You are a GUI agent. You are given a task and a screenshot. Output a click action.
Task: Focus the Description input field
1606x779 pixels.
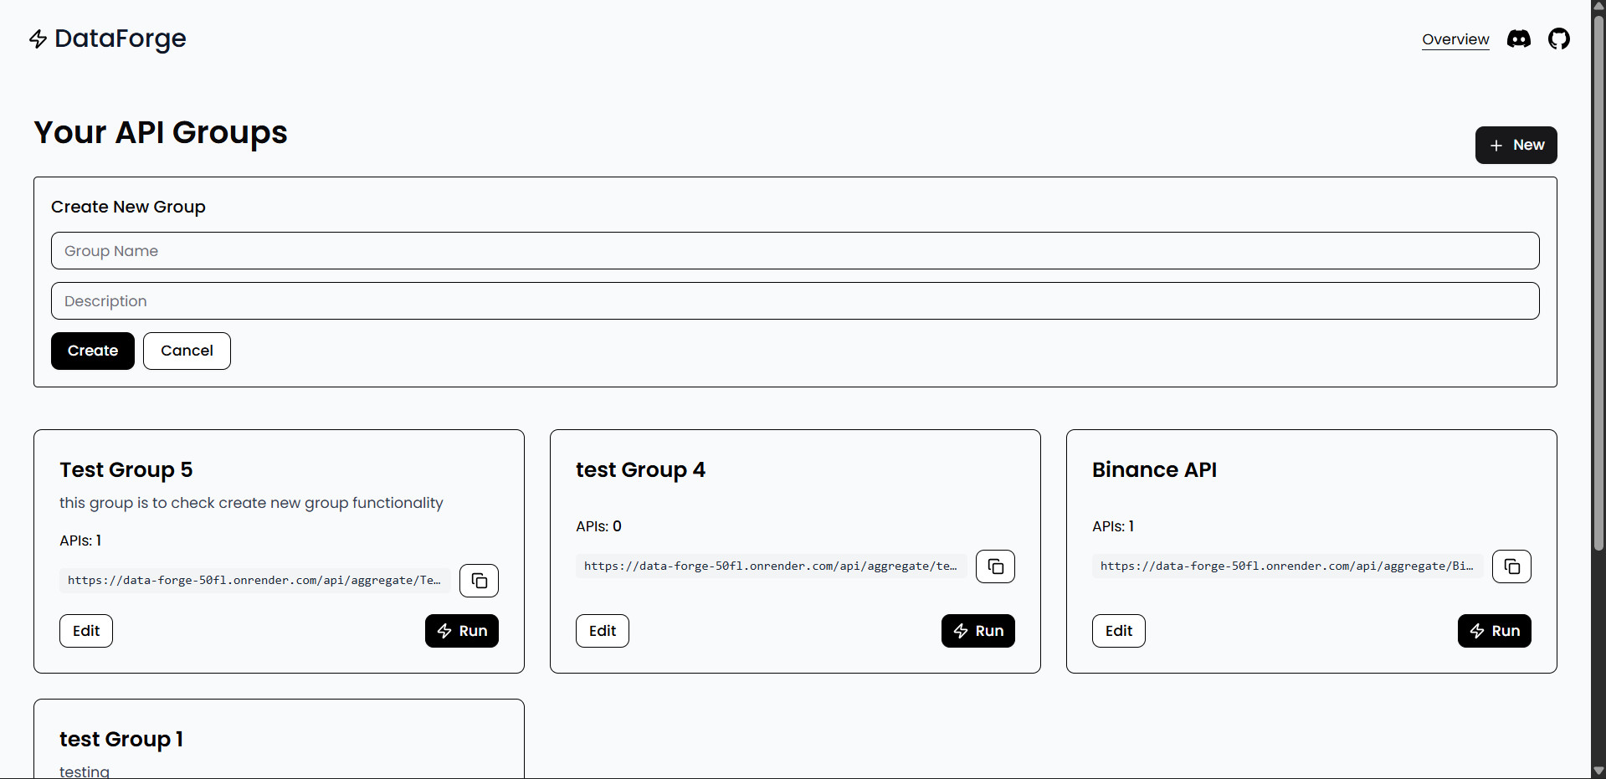795,301
